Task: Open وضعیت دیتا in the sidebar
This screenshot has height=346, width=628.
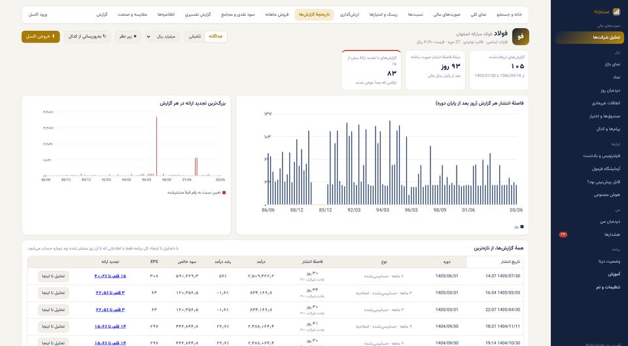Action: pos(609,261)
